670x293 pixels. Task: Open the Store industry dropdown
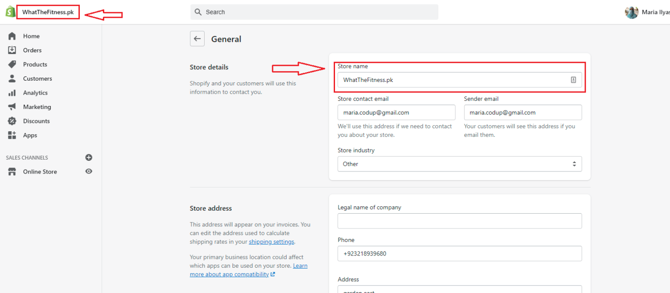(459, 164)
